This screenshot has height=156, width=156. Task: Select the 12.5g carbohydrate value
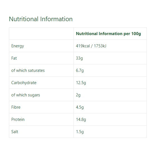click(x=81, y=83)
